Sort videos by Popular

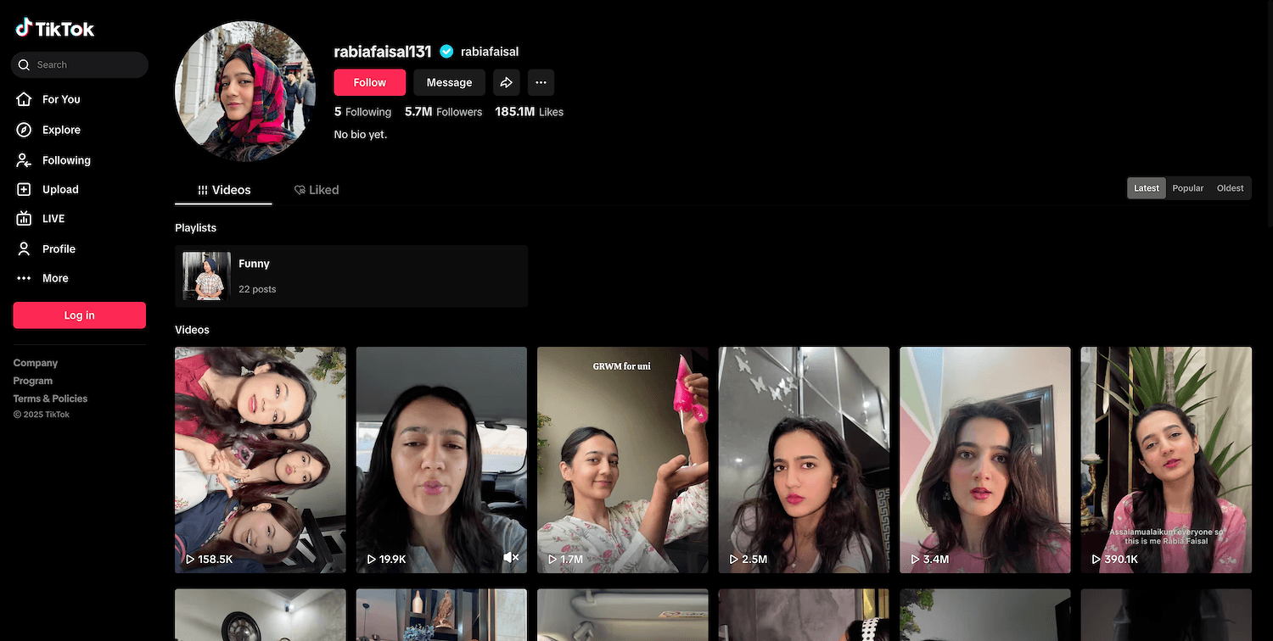1187,188
